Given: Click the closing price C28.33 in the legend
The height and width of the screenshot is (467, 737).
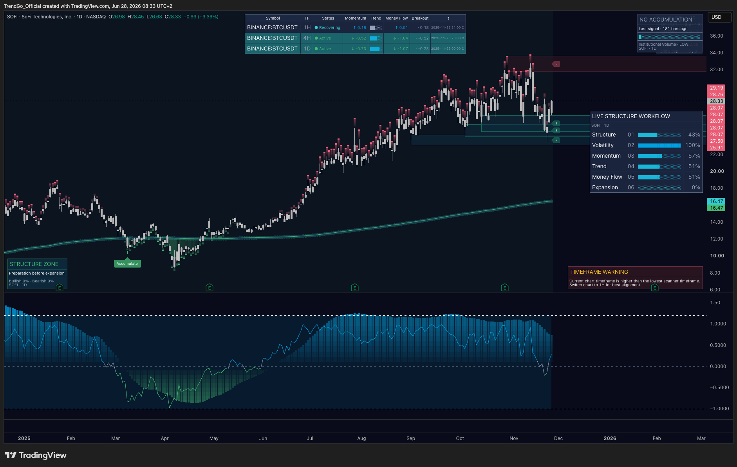Looking at the screenshot, I should (173, 17).
